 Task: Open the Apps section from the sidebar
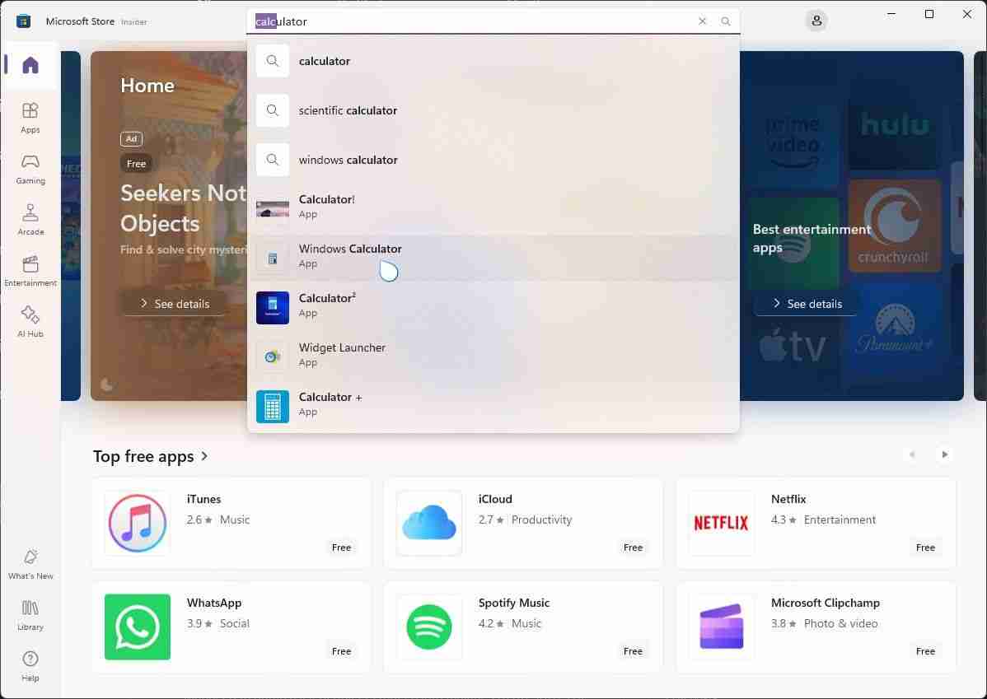[x=30, y=118]
